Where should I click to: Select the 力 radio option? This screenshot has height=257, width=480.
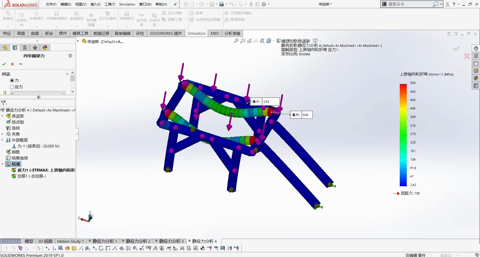12,80
